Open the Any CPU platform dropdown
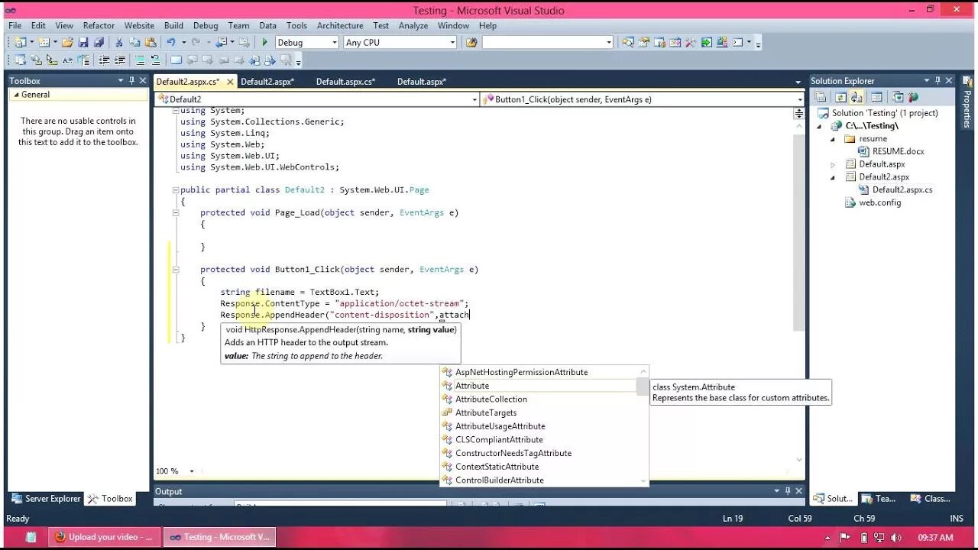978x550 pixels. pyautogui.click(x=452, y=43)
